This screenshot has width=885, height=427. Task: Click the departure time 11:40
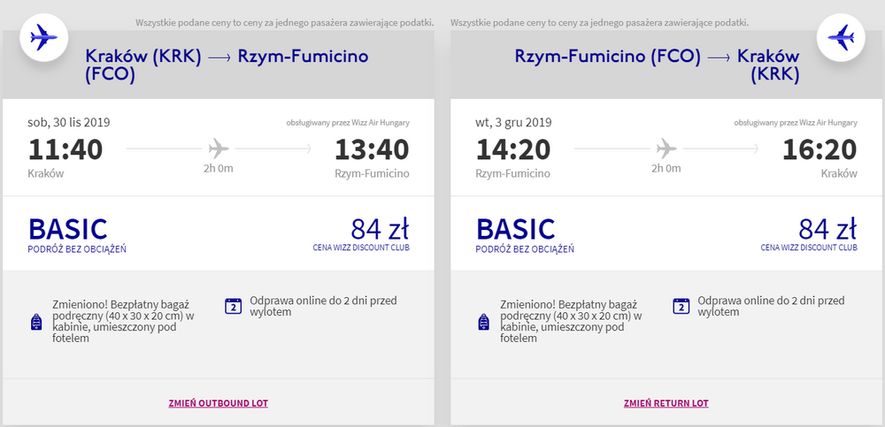tap(65, 150)
